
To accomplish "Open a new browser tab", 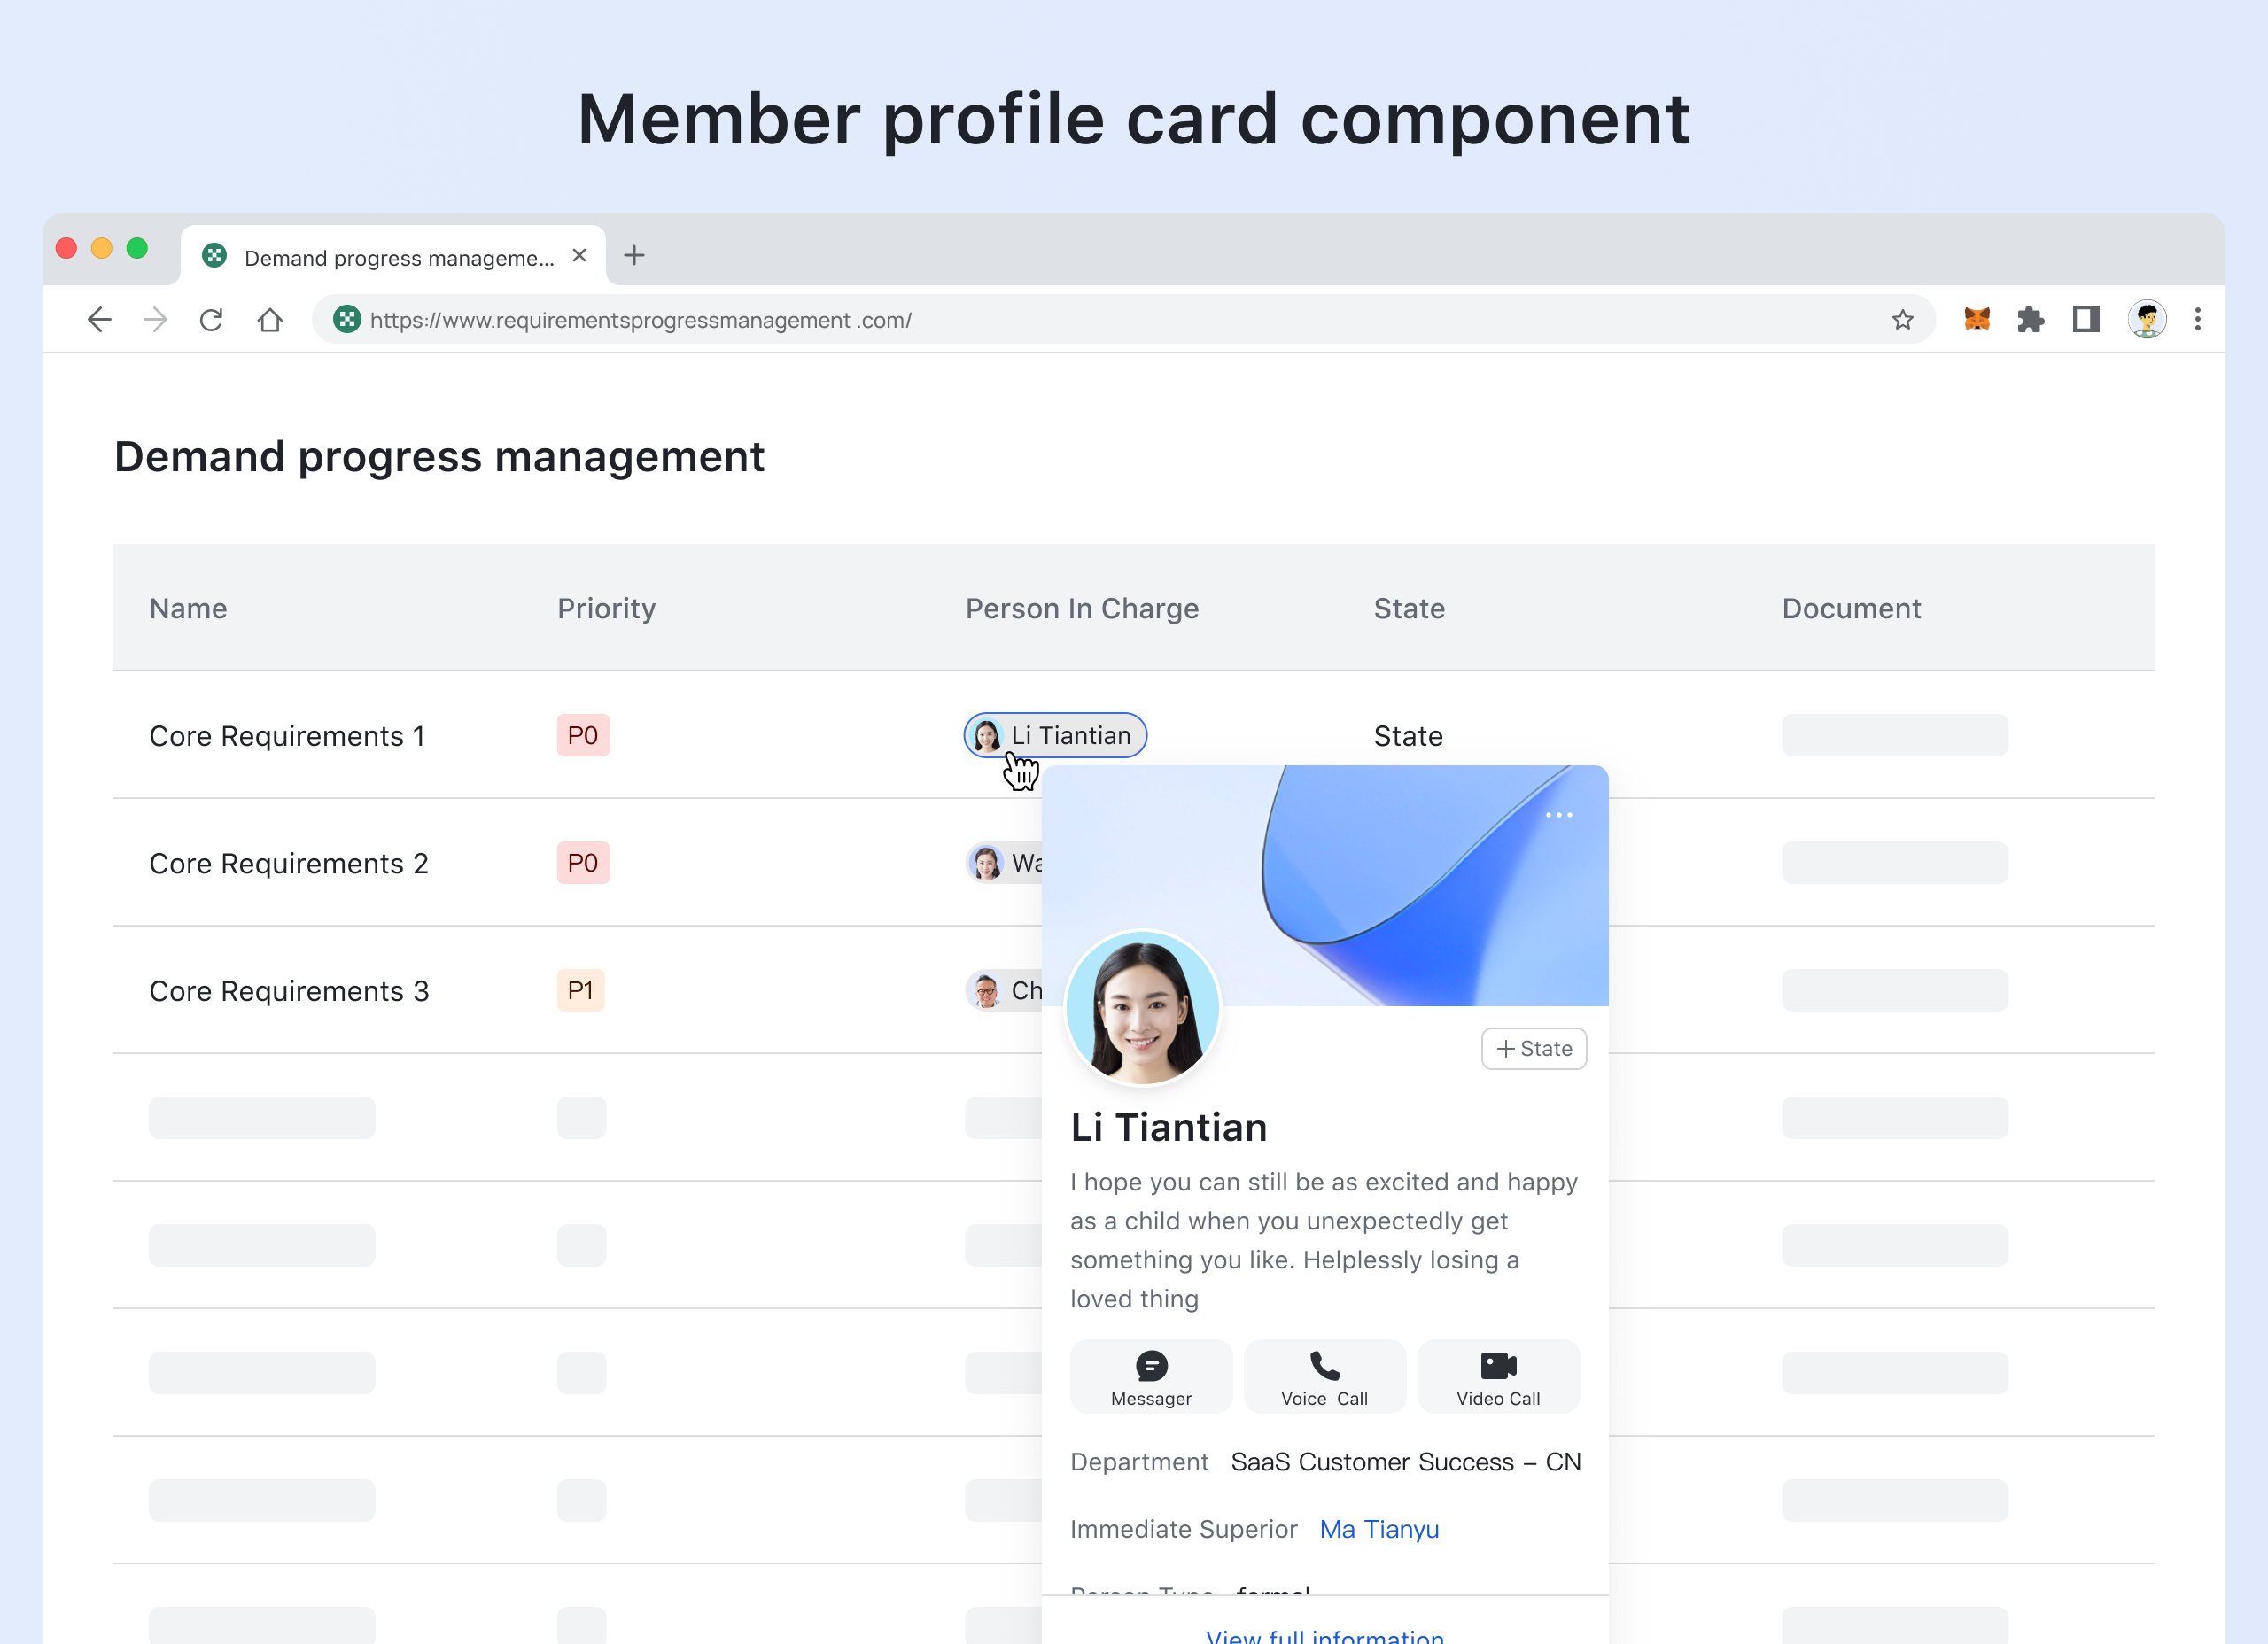I will (634, 256).
